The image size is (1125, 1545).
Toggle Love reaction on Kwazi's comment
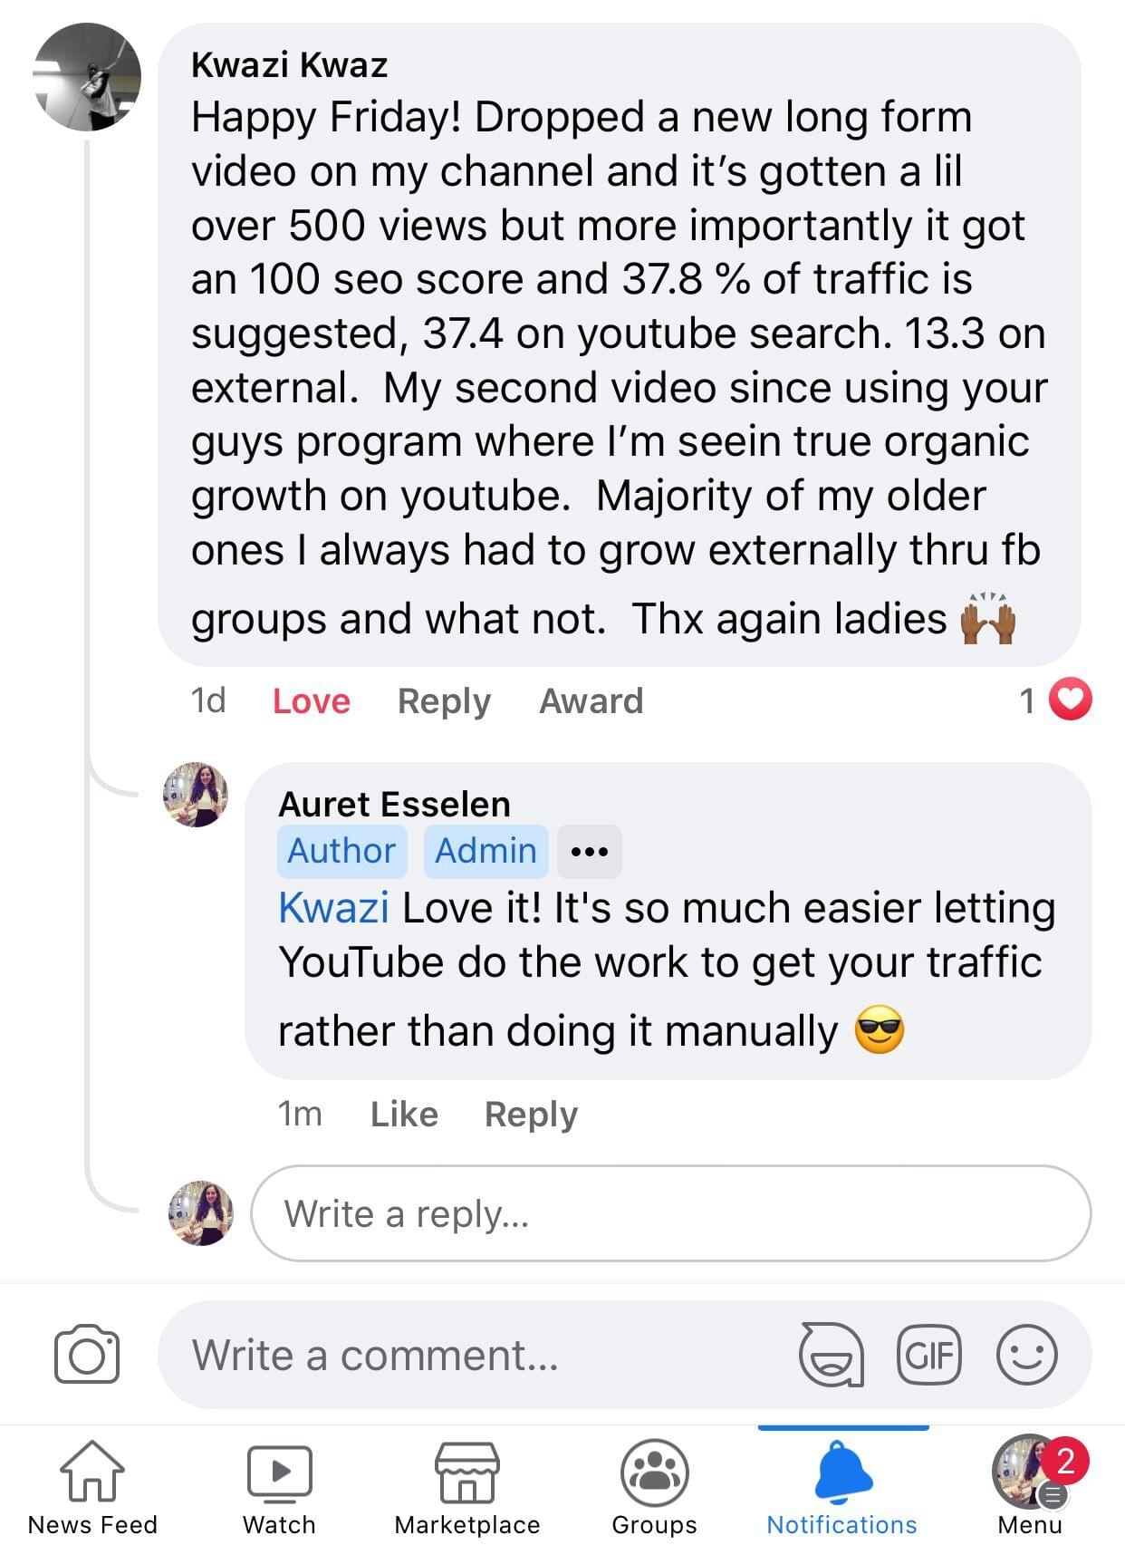[x=311, y=700]
